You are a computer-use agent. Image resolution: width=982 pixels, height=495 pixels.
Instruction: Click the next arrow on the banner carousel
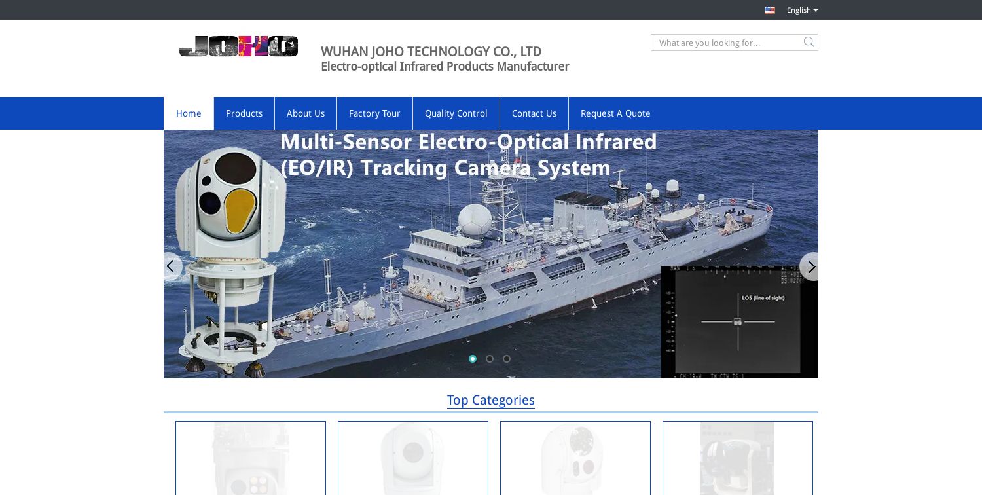(x=811, y=266)
